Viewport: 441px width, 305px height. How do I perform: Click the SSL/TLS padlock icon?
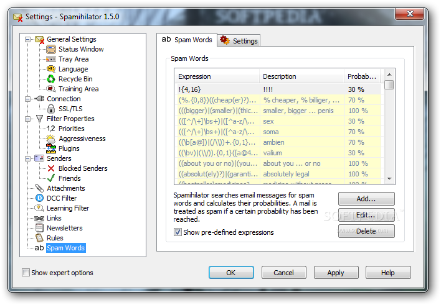click(51, 109)
